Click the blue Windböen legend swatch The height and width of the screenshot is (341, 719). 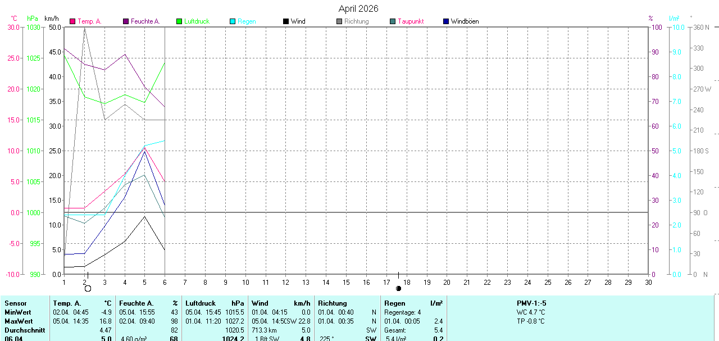coord(446,21)
